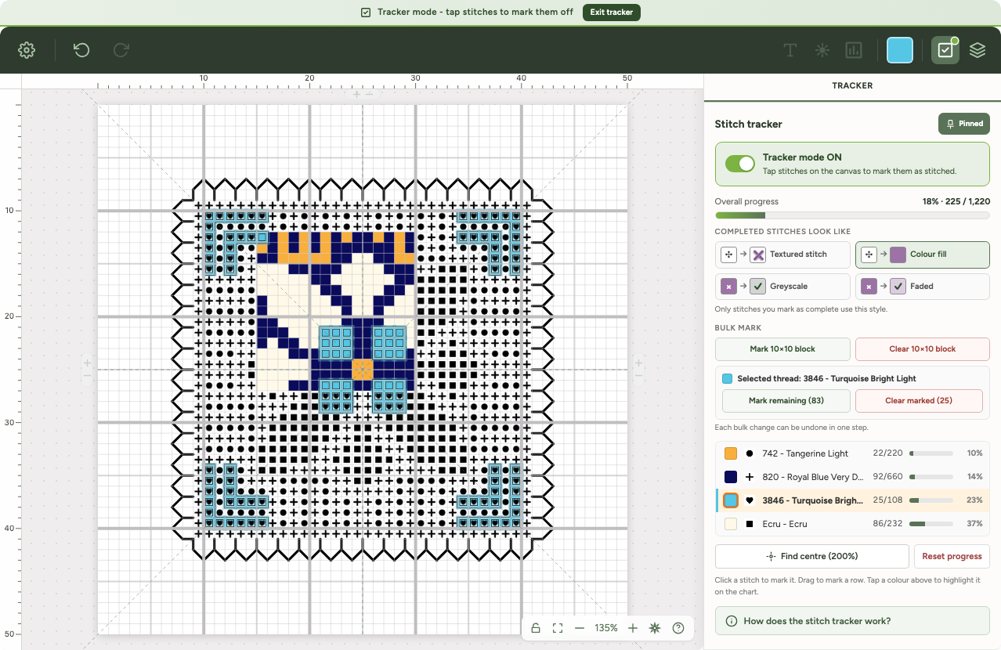Select the text tool icon
This screenshot has height=650, width=1001.
790,50
